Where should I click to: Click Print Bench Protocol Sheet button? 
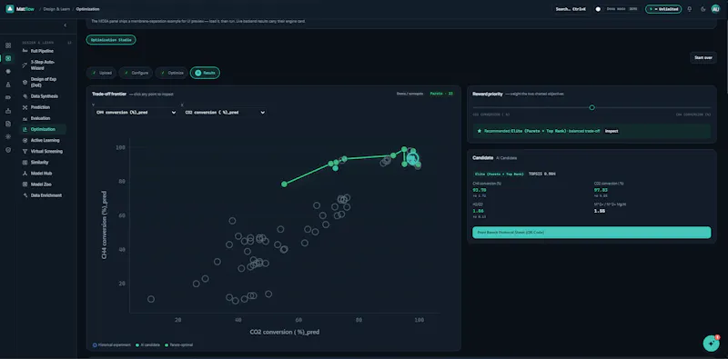click(591, 233)
